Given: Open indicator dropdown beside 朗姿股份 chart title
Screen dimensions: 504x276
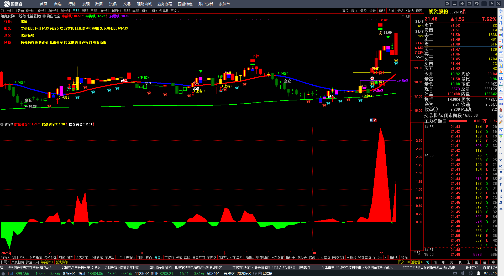Looking at the screenshot, I should tap(44, 16).
